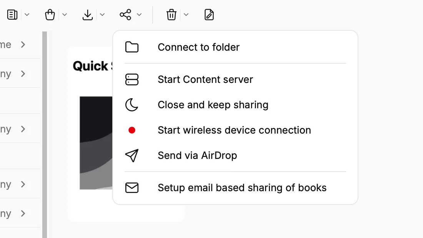
Task: Click the paper plane AirDrop icon
Action: coord(132,155)
